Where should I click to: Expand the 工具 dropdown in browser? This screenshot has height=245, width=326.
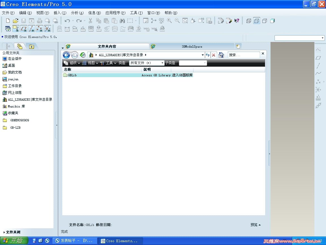click(108, 63)
